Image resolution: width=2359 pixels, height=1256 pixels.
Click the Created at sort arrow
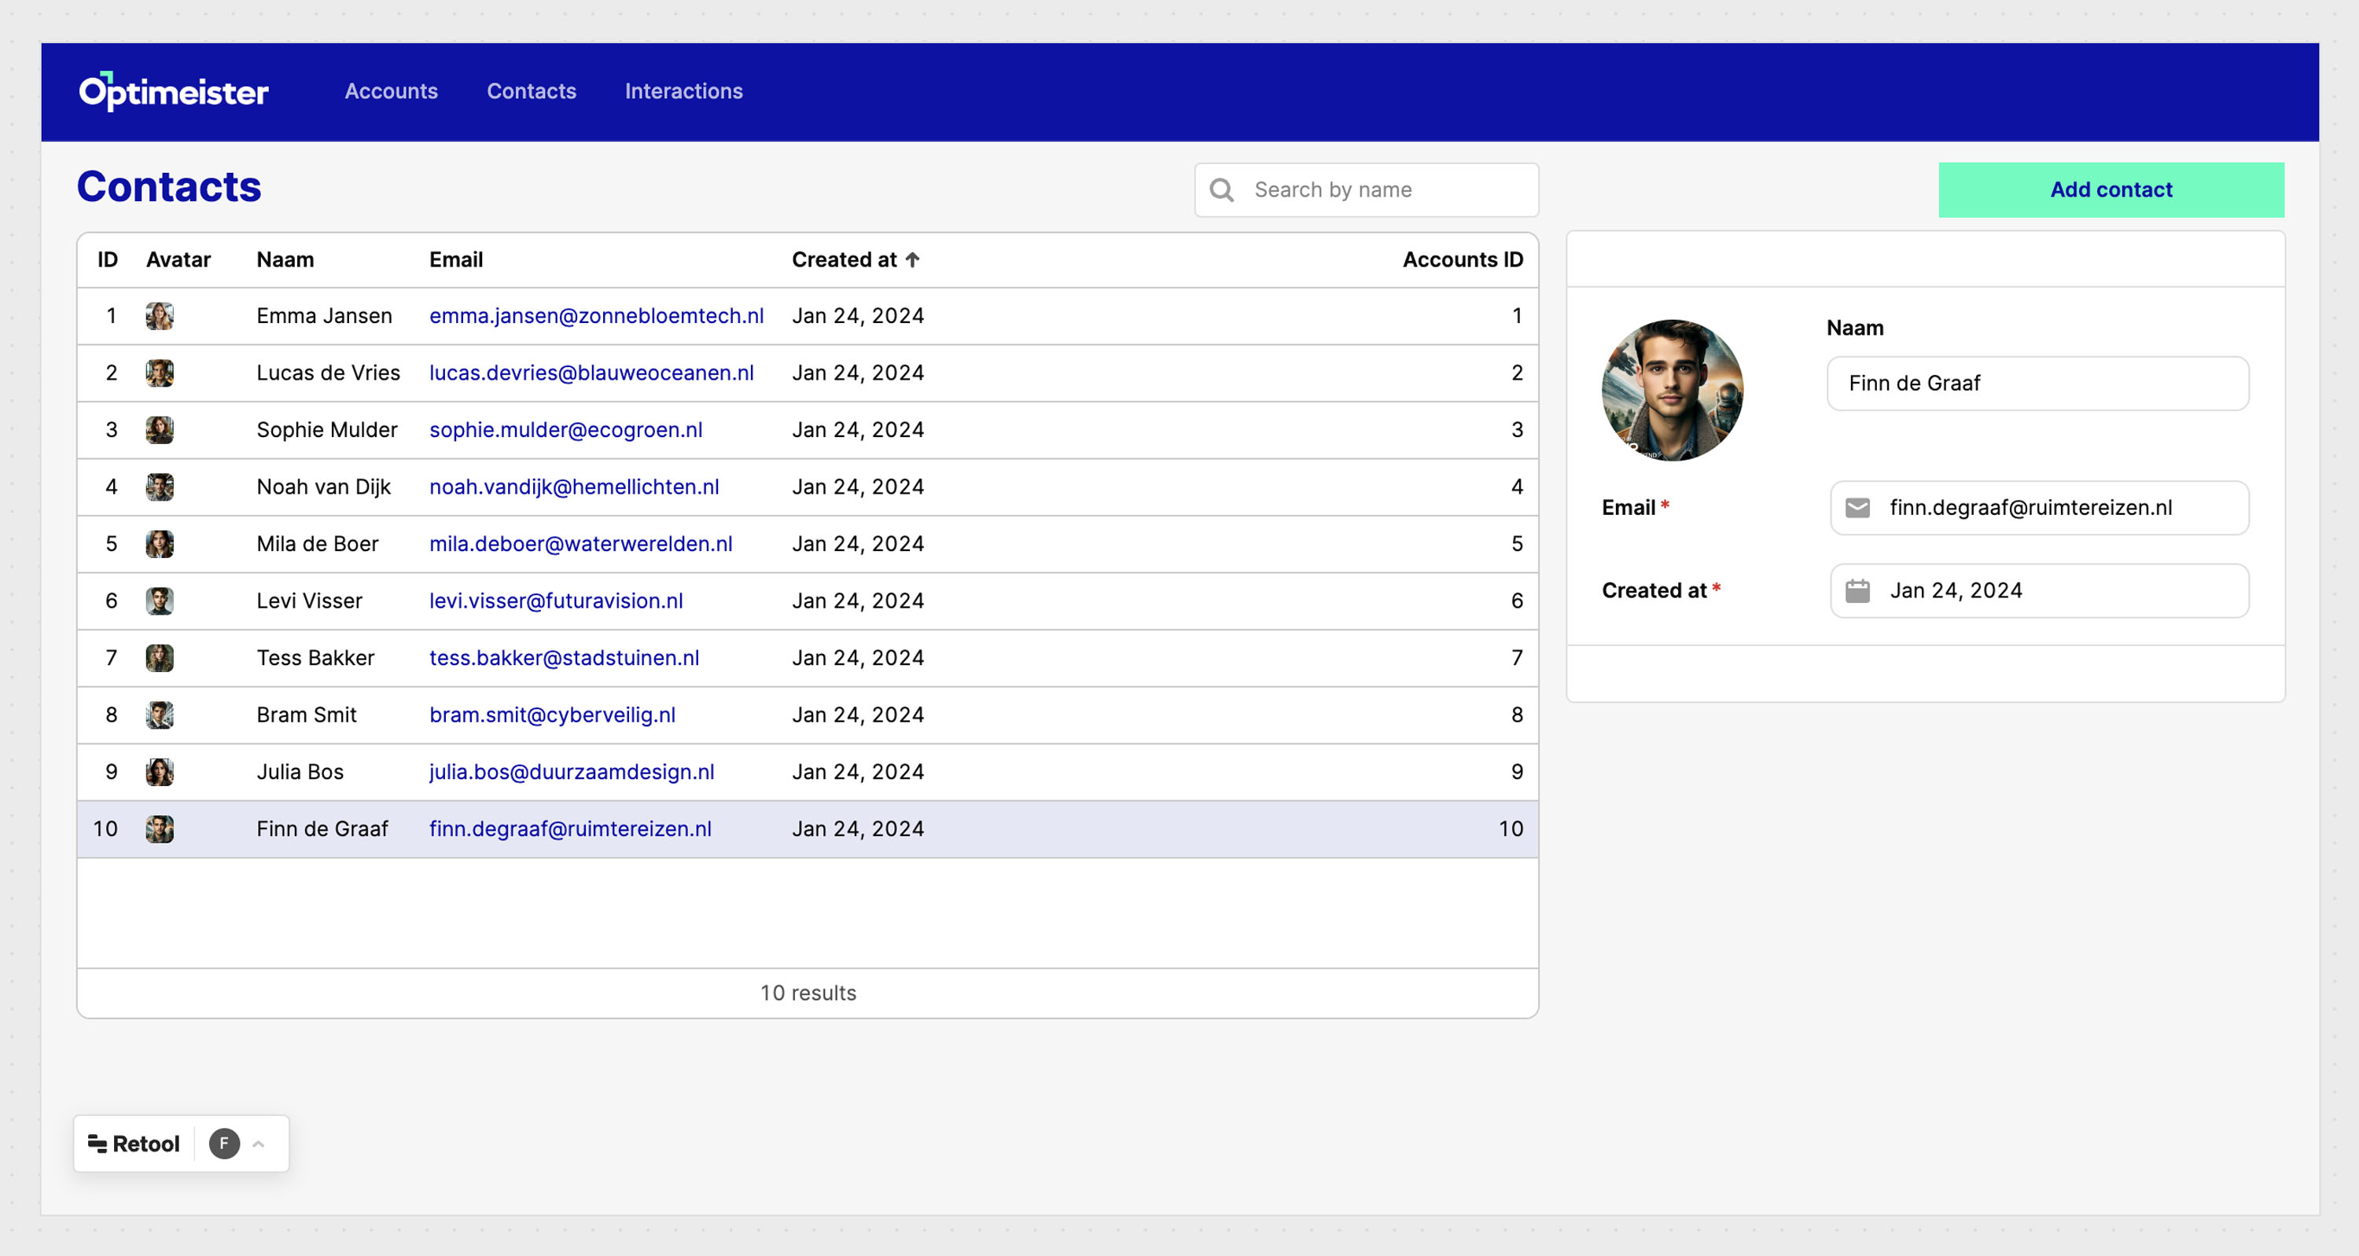(912, 260)
